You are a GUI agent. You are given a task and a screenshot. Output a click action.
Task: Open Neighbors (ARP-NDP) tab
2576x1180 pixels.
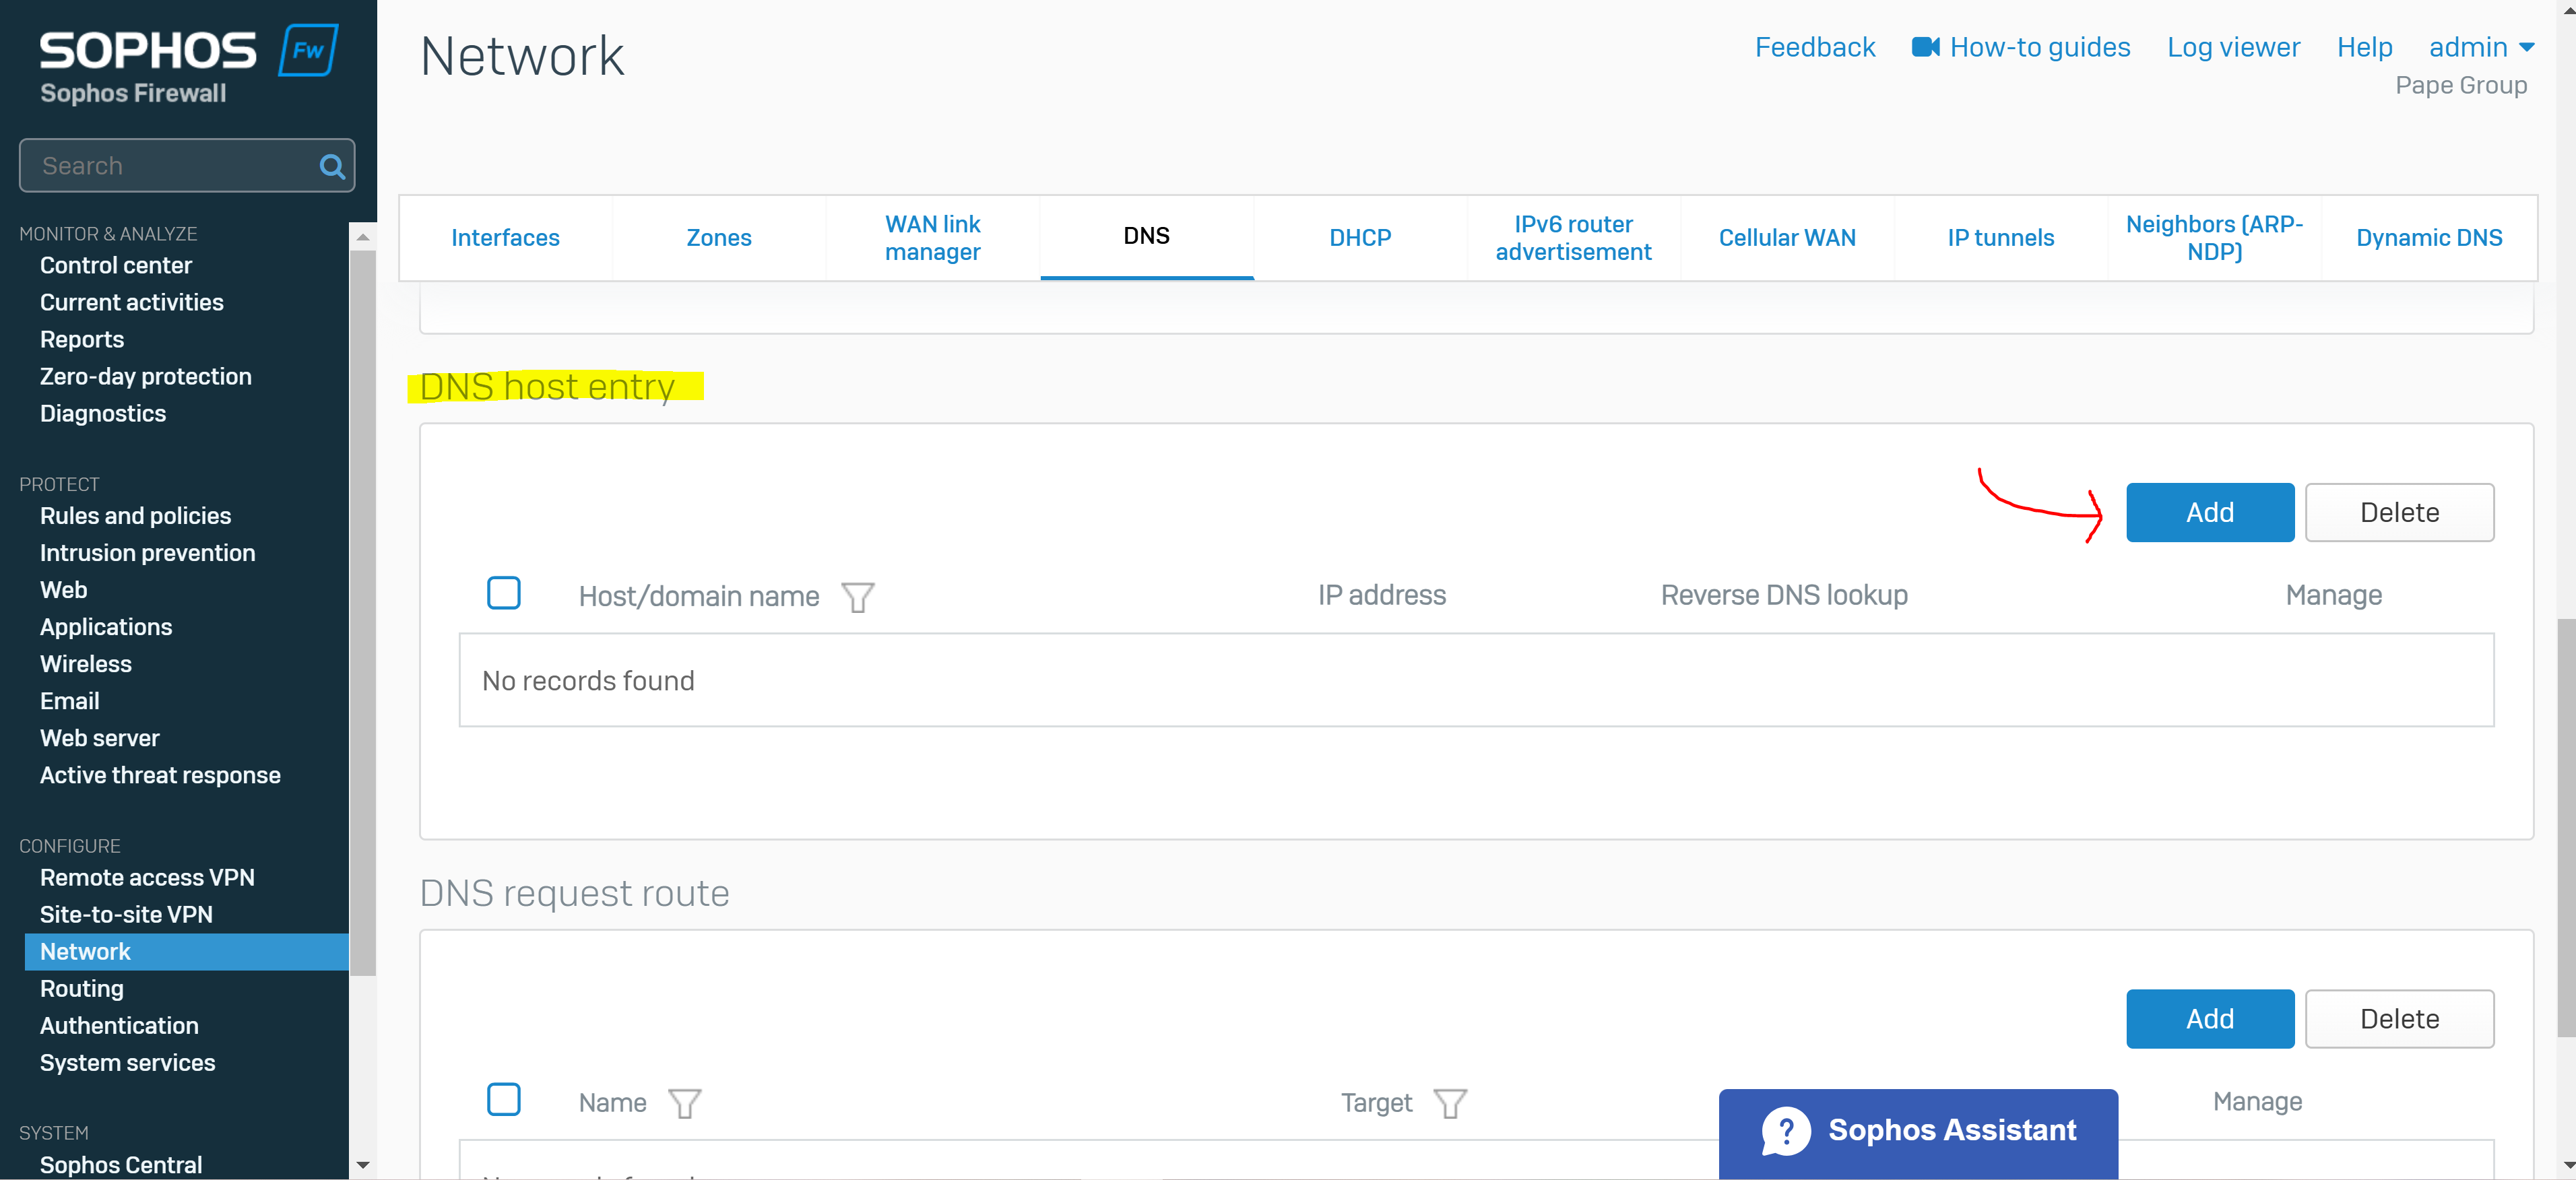pos(2214,237)
